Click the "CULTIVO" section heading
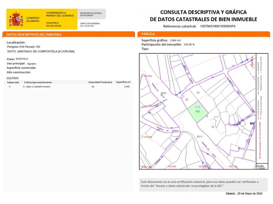273x204 pixels. (x=12, y=78)
